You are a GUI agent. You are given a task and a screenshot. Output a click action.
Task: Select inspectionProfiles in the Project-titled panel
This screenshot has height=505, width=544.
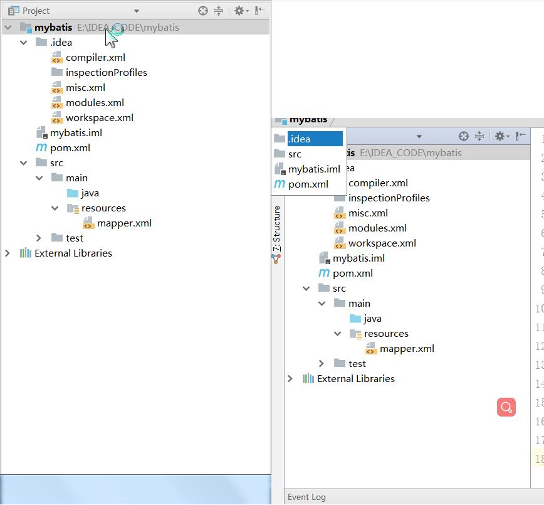[106, 73]
